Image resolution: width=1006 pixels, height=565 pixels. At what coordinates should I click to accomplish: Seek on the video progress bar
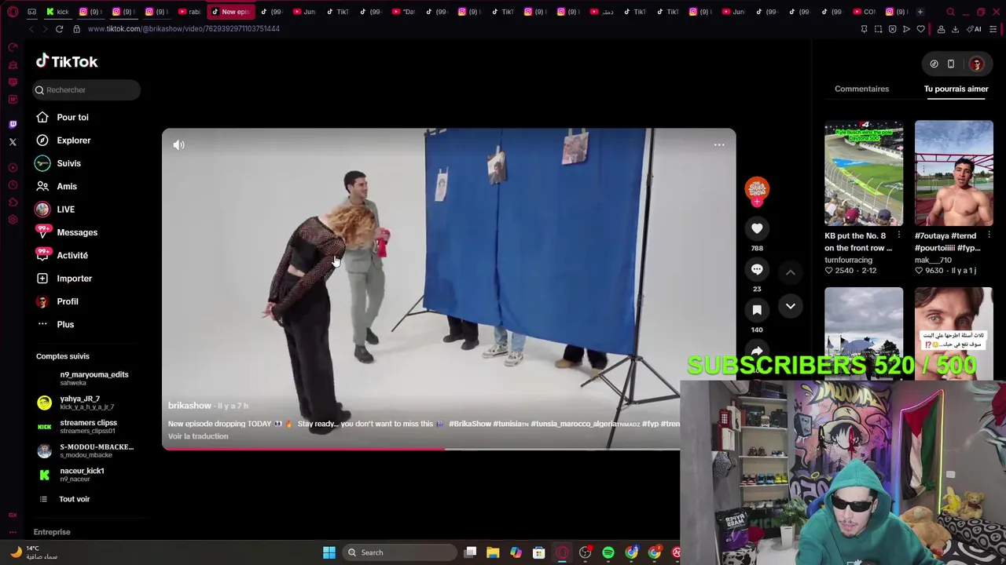(x=420, y=449)
